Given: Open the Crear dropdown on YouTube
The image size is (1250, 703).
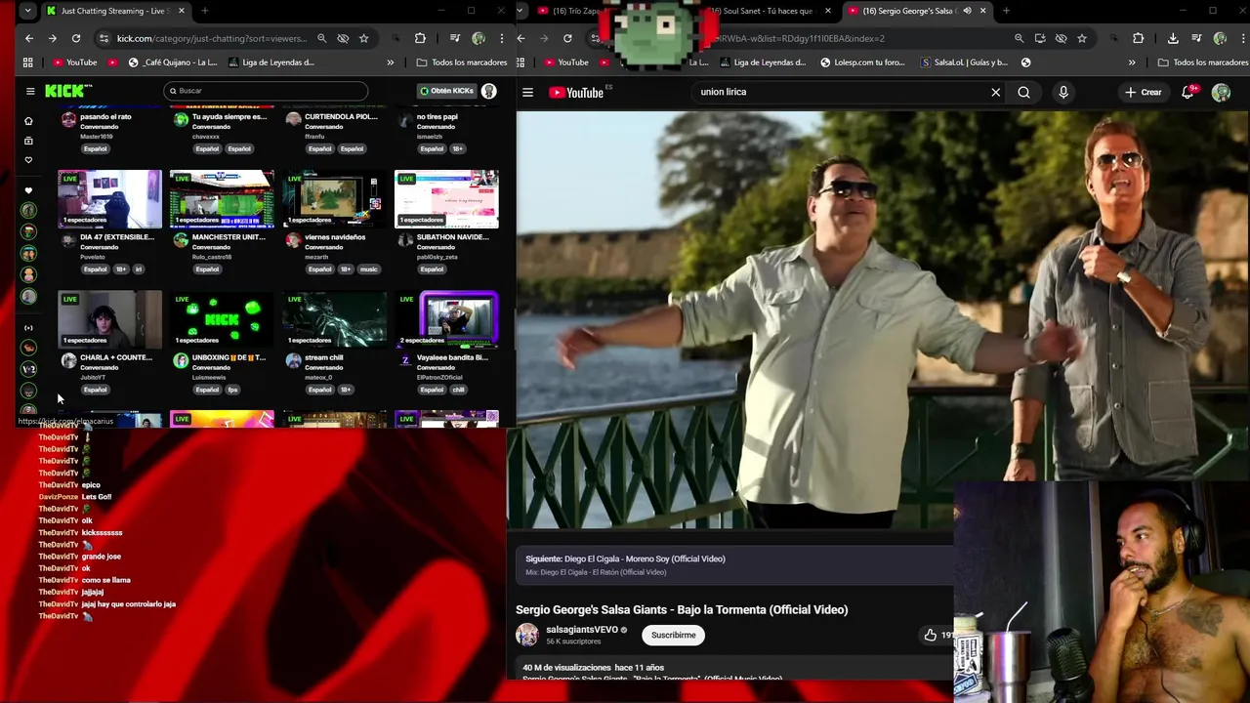Looking at the screenshot, I should tap(1143, 93).
